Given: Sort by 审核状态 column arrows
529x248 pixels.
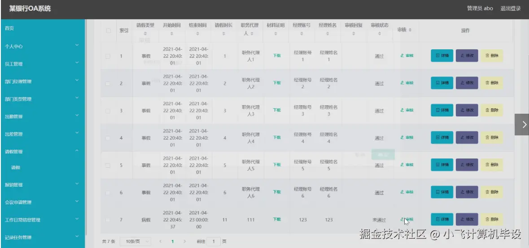Looking at the screenshot, I should coord(380,34).
